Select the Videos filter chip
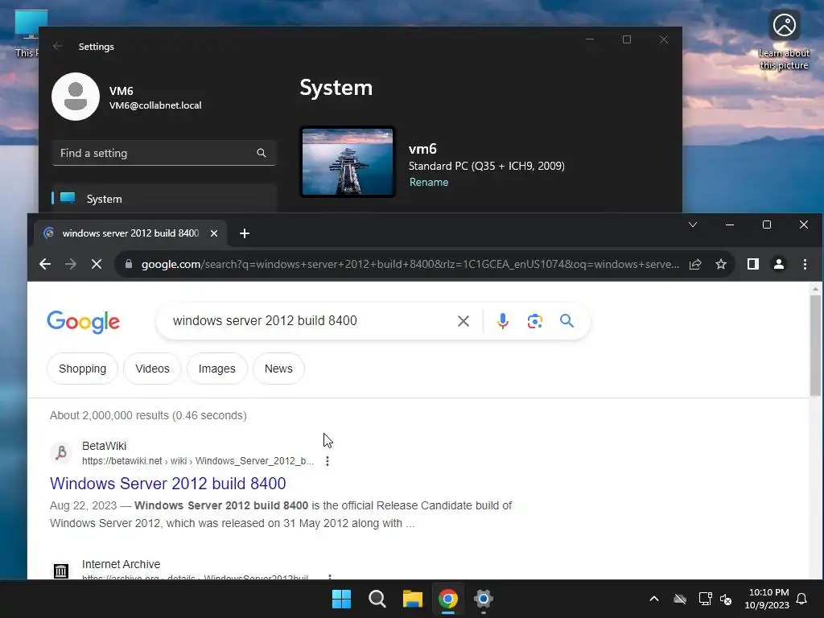This screenshot has height=618, width=824. coord(152,369)
